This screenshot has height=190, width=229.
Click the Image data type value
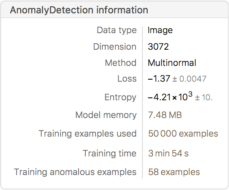pyautogui.click(x=160, y=30)
